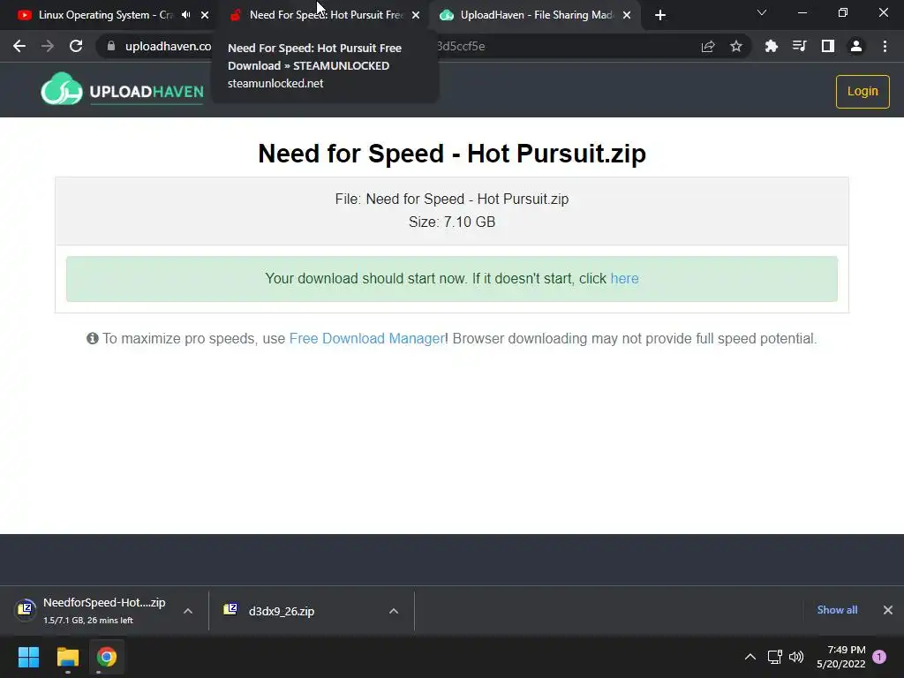Open the Windows Start menu

point(28,657)
